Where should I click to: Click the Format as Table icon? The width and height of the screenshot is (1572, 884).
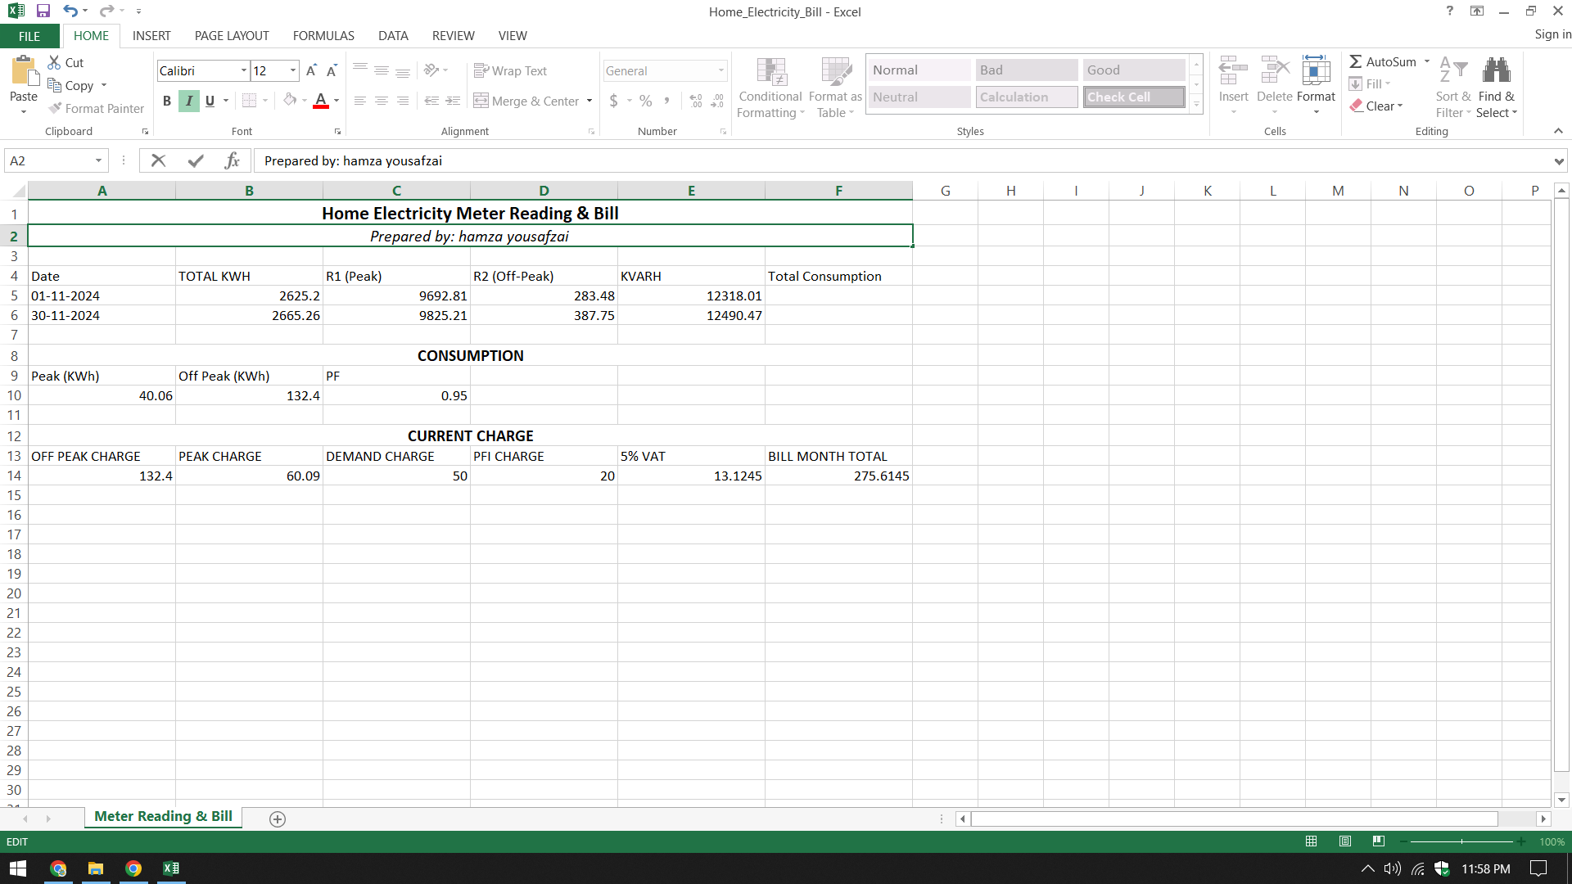pyautogui.click(x=836, y=72)
